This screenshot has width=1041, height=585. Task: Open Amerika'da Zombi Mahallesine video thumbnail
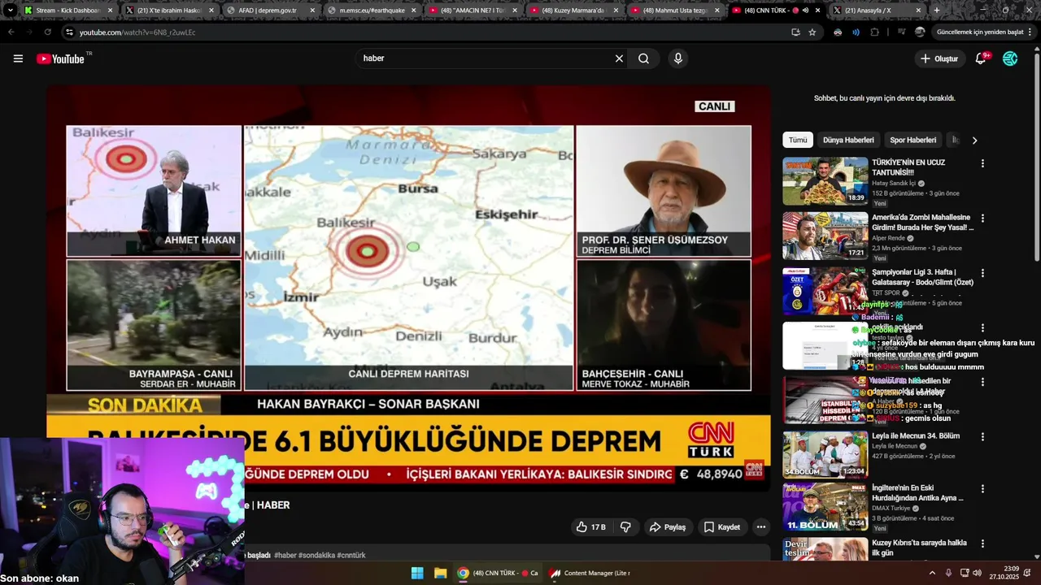coord(825,236)
